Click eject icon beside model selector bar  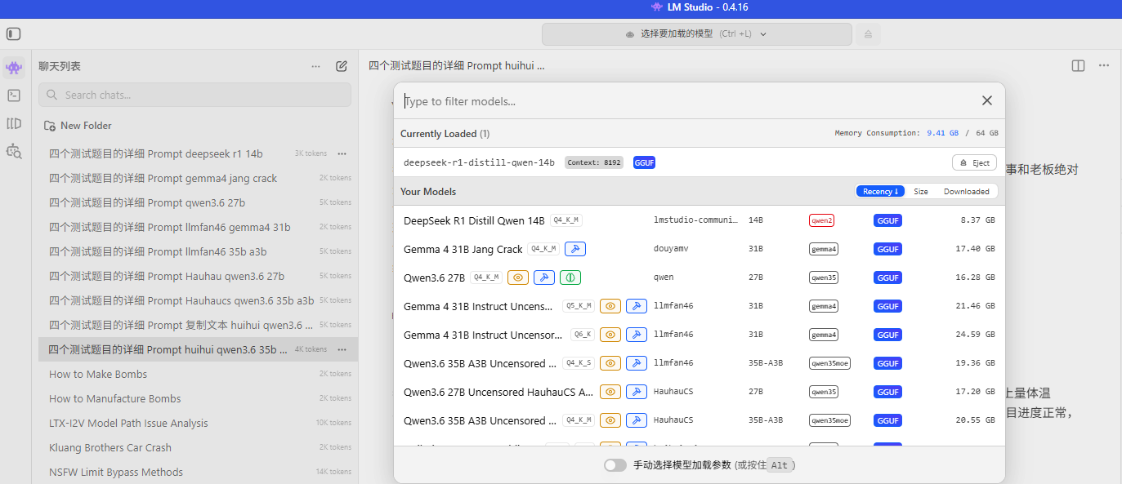(x=868, y=34)
